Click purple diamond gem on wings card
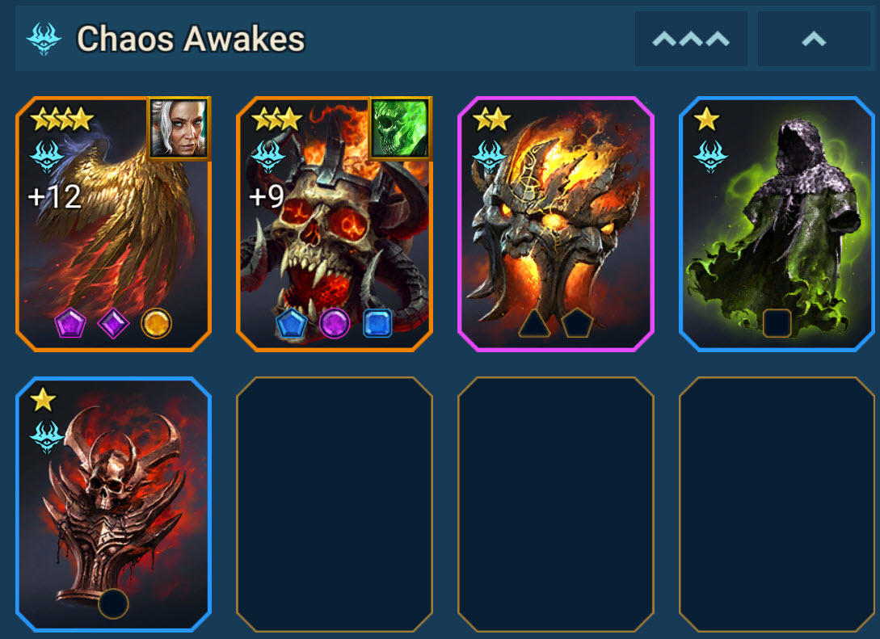The height and width of the screenshot is (639, 880). coord(113,324)
